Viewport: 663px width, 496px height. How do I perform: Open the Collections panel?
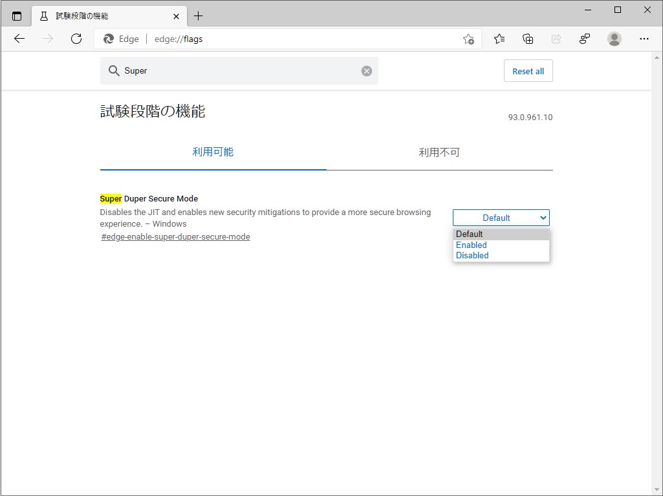[528, 39]
